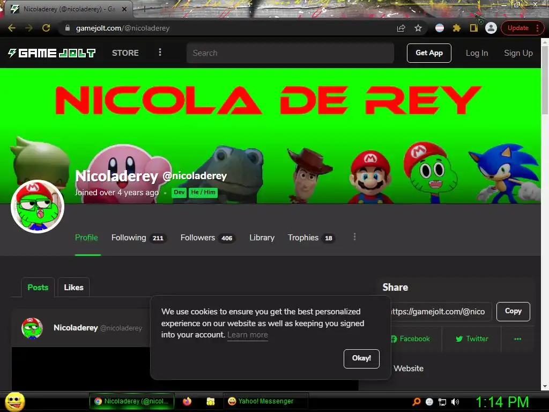Viewport: 549px width, 412px height.
Task: Open the extensions puzzle piece icon
Action: point(457,28)
